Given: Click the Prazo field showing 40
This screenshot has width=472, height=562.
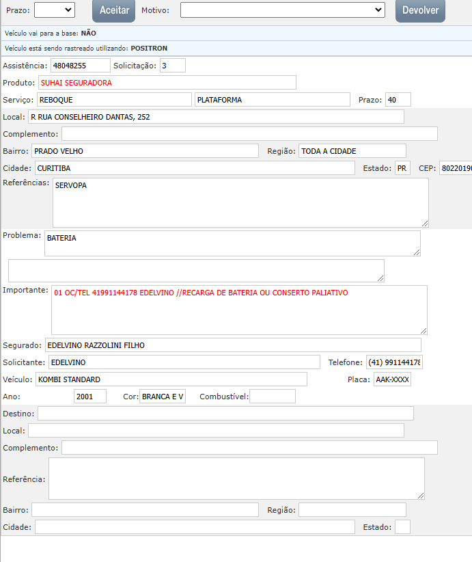Looking at the screenshot, I should (398, 100).
